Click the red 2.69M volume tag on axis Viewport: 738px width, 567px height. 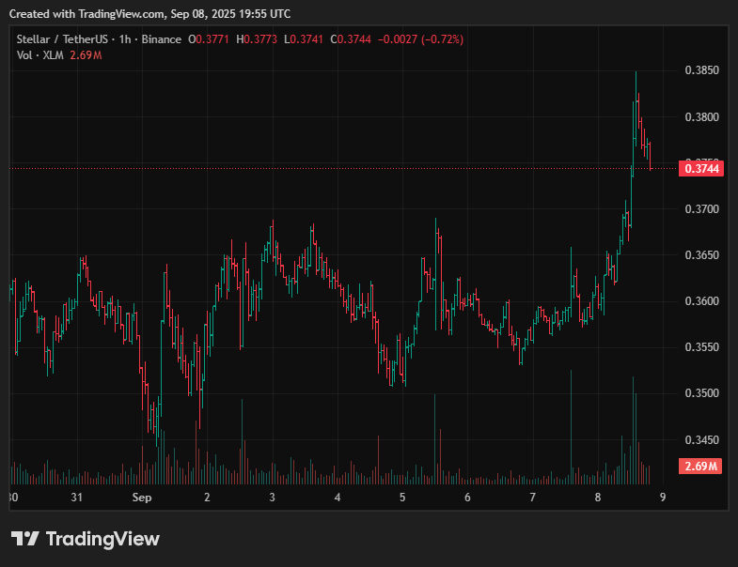(701, 467)
